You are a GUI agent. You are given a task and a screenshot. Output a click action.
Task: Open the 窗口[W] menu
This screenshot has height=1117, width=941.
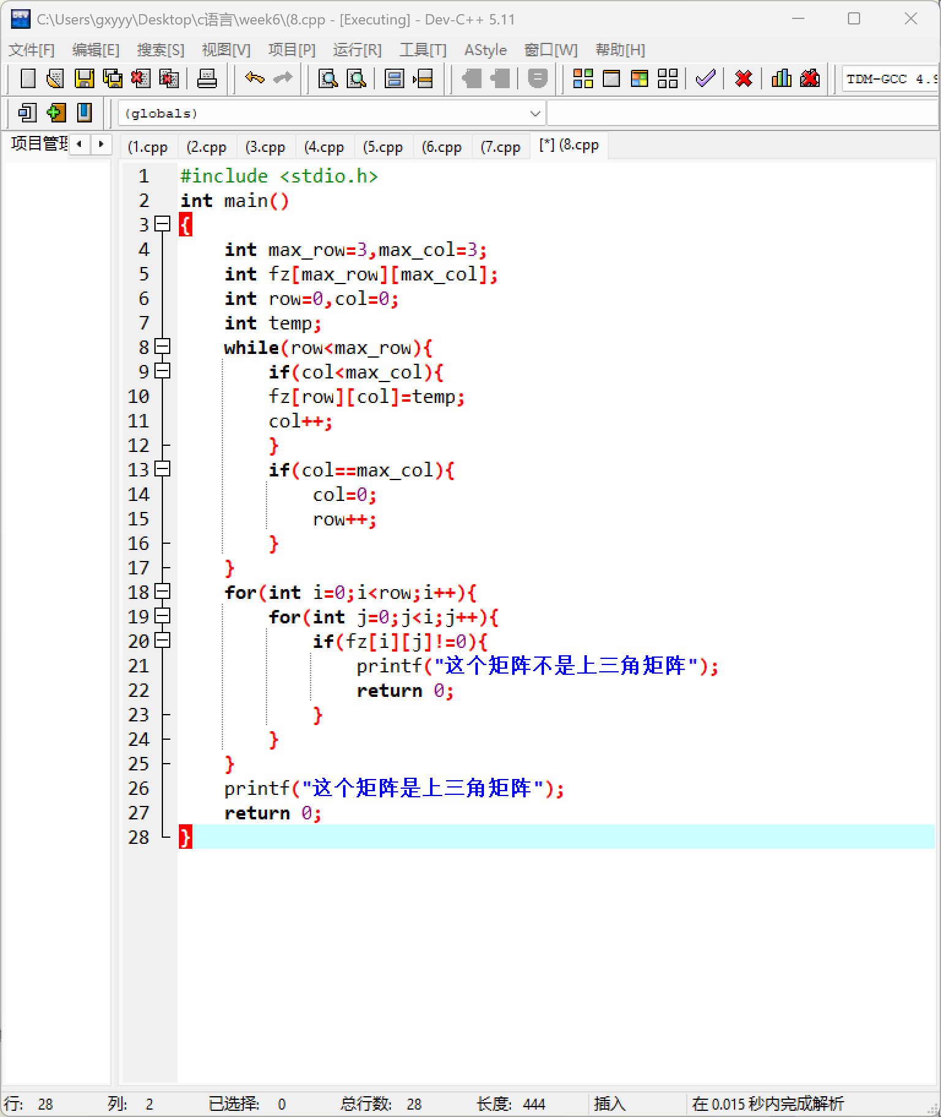551,50
